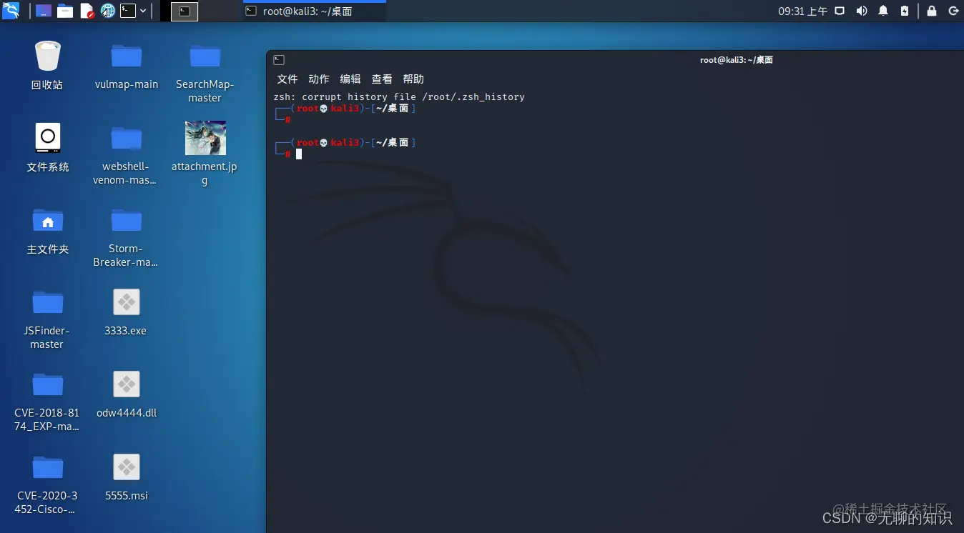964x533 pixels.
Task: Click the show desktop panel icon
Action: [44, 11]
